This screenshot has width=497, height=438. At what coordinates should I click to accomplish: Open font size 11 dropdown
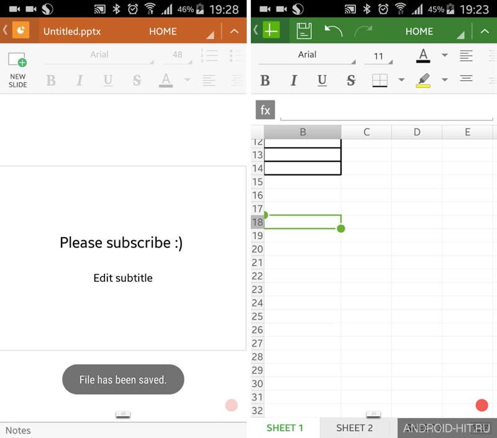tap(378, 56)
